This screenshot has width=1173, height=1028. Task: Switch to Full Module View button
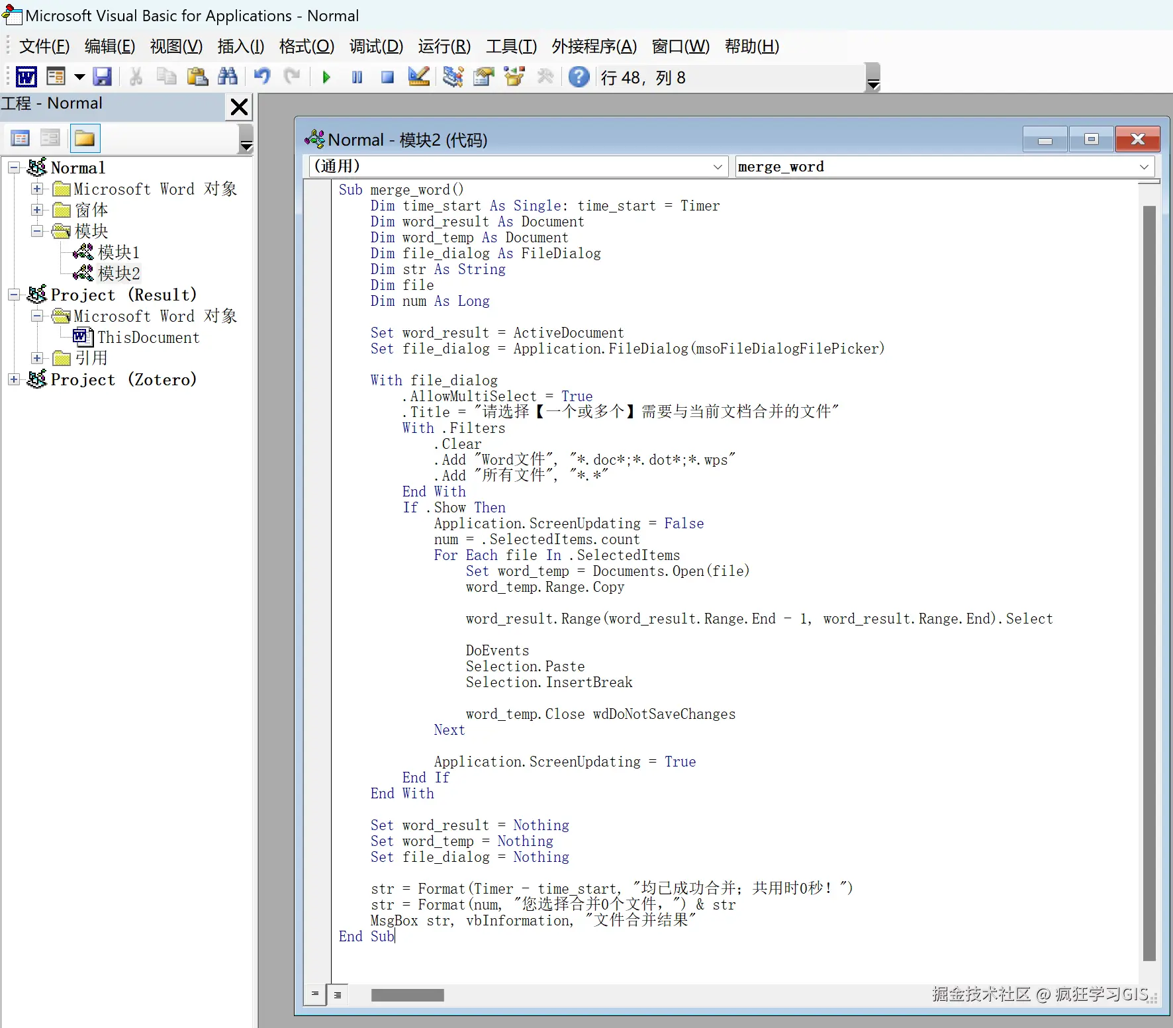point(338,994)
